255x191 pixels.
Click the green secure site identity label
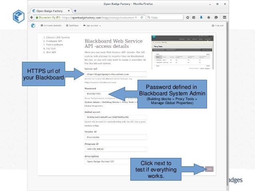(x=48, y=18)
